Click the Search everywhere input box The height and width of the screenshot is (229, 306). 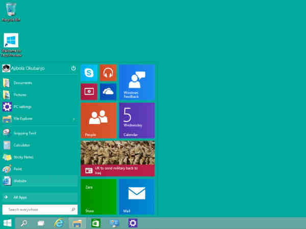click(x=37, y=209)
